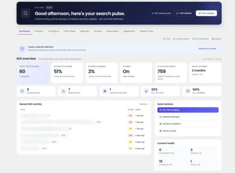Open the AI Citations tab
235x173 pixels.
pyautogui.click(x=54, y=31)
